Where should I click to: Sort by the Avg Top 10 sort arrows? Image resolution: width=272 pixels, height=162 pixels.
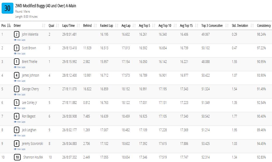tap(175, 26)
